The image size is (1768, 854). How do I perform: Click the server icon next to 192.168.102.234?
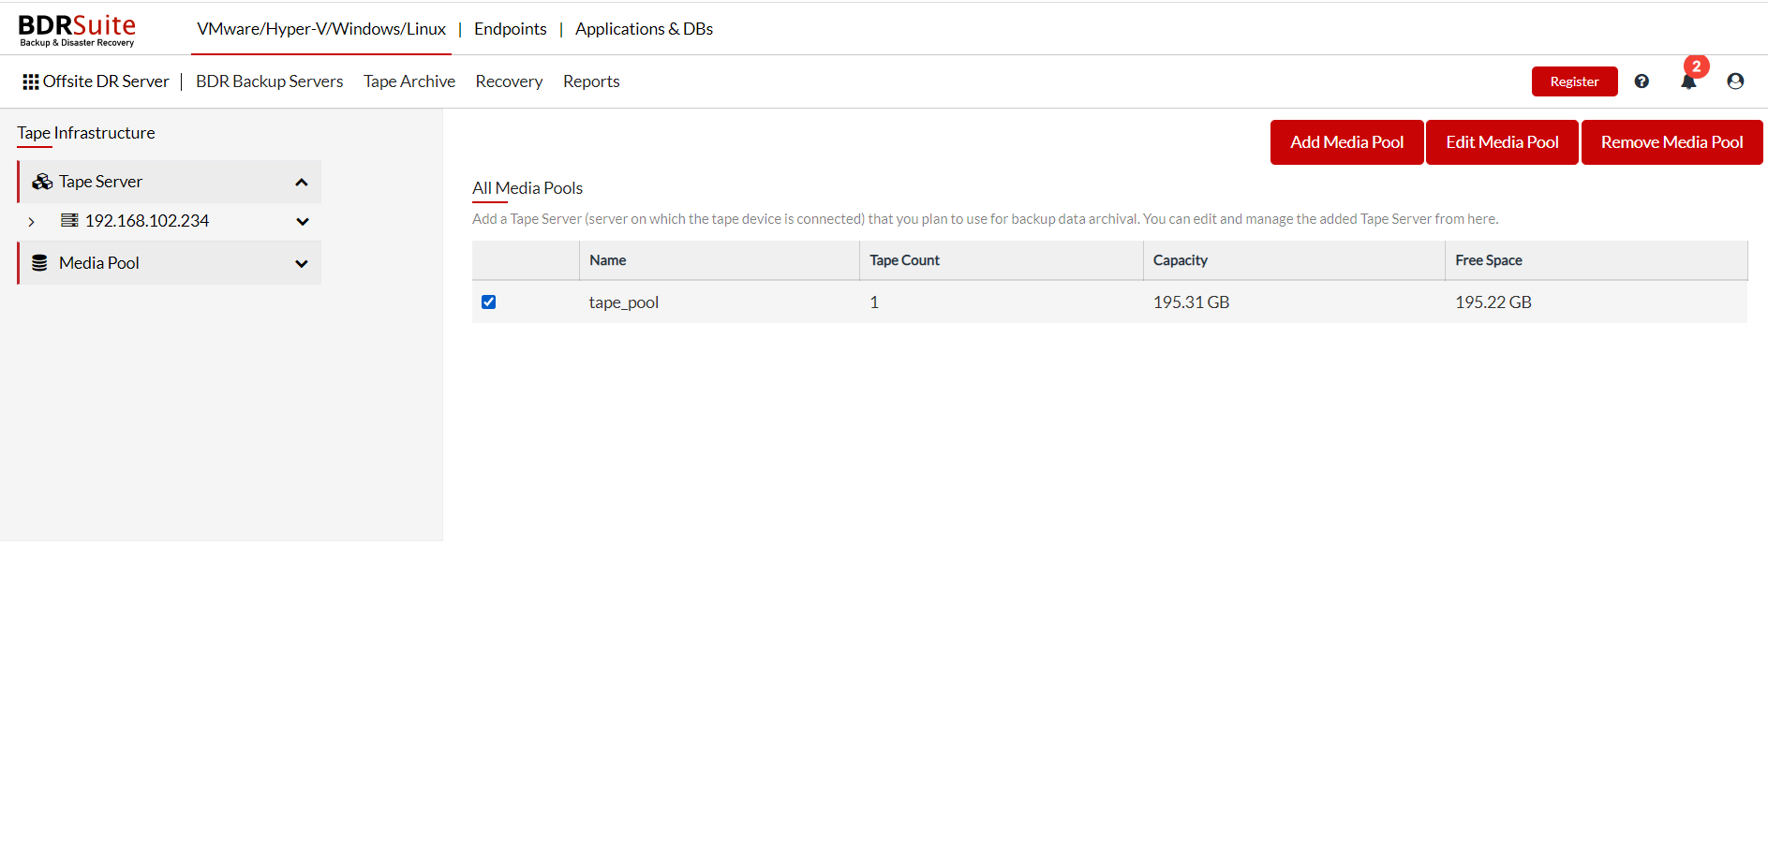click(x=69, y=221)
